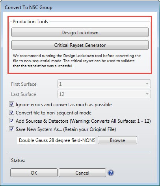
Task: Click the Convert To NSC Group title bar
Action: pyautogui.click(x=80, y=7)
